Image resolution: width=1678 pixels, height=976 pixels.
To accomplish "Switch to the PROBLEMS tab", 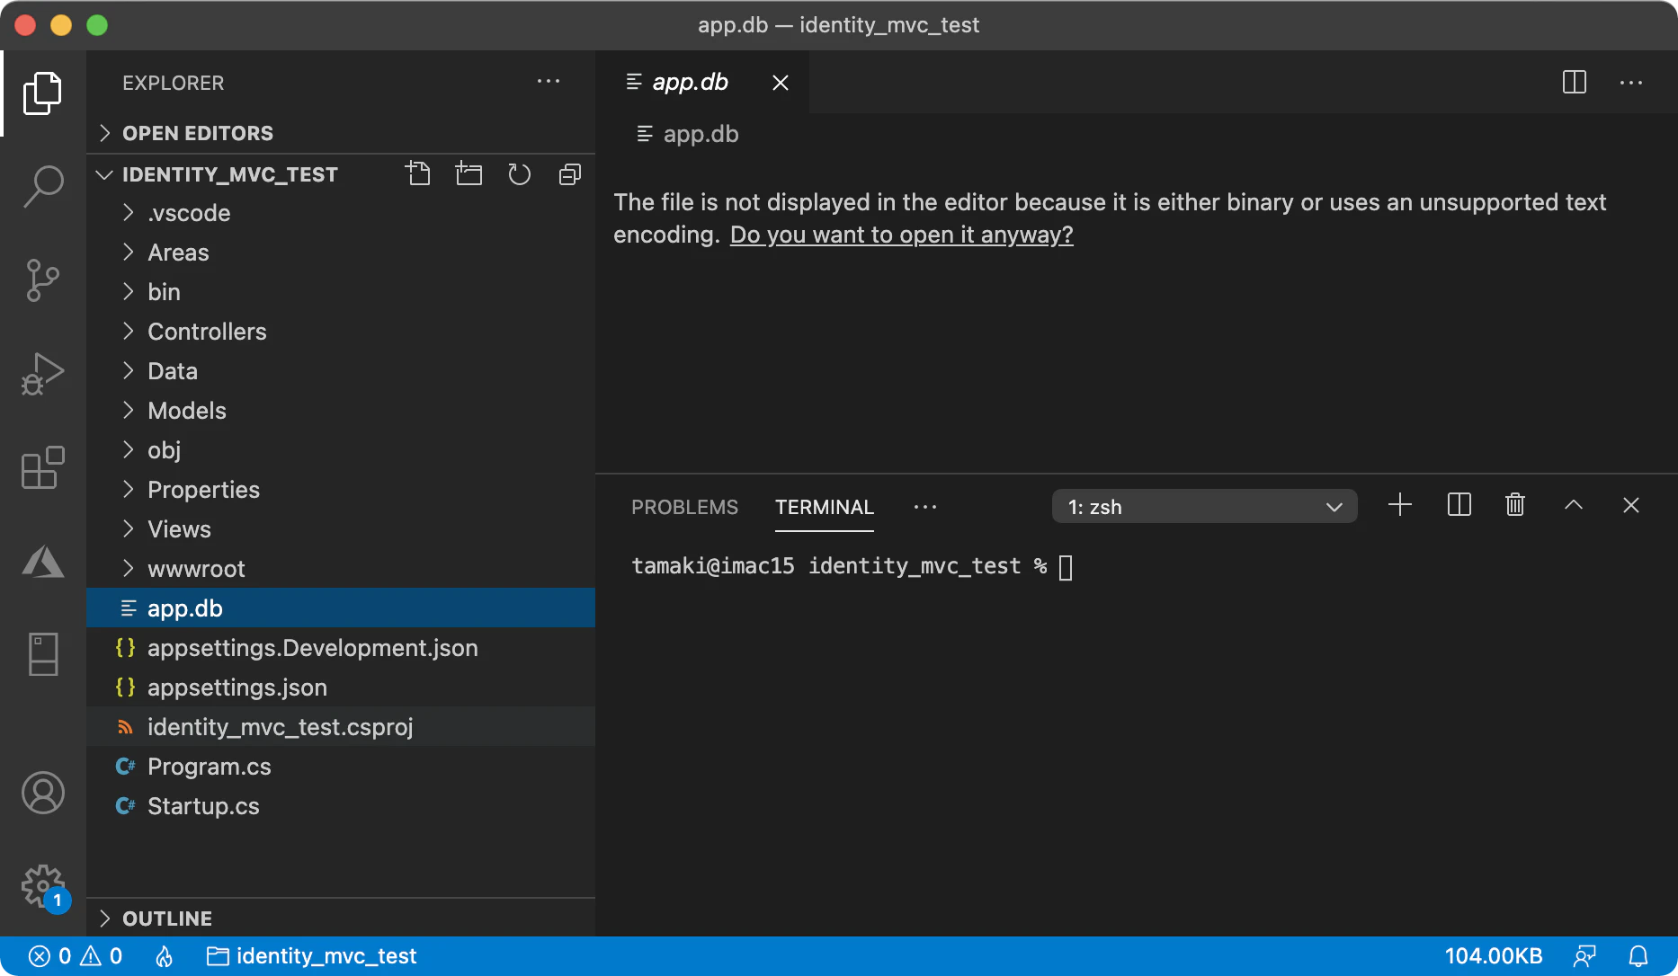I will click(684, 507).
